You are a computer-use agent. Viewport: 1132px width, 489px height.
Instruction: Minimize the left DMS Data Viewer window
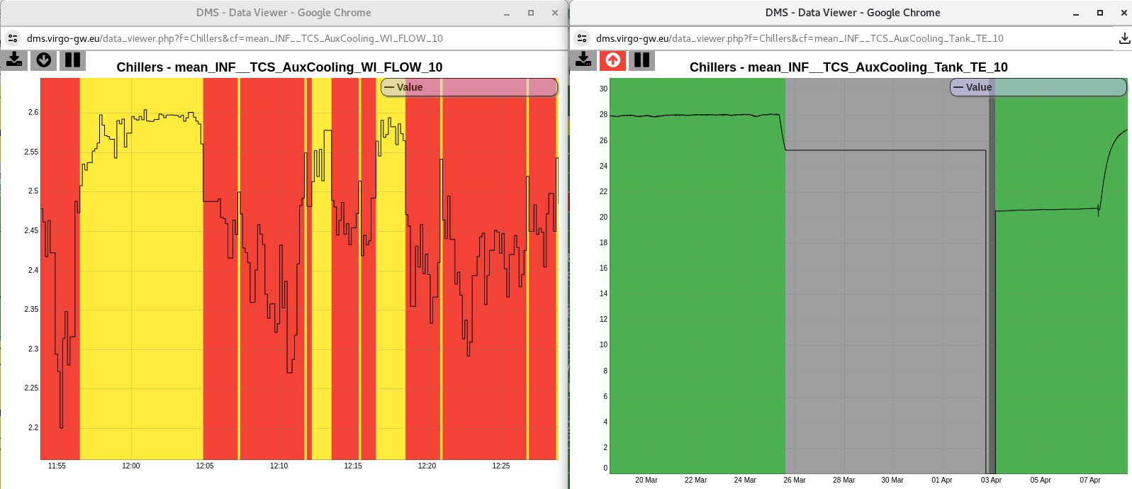coord(507,13)
